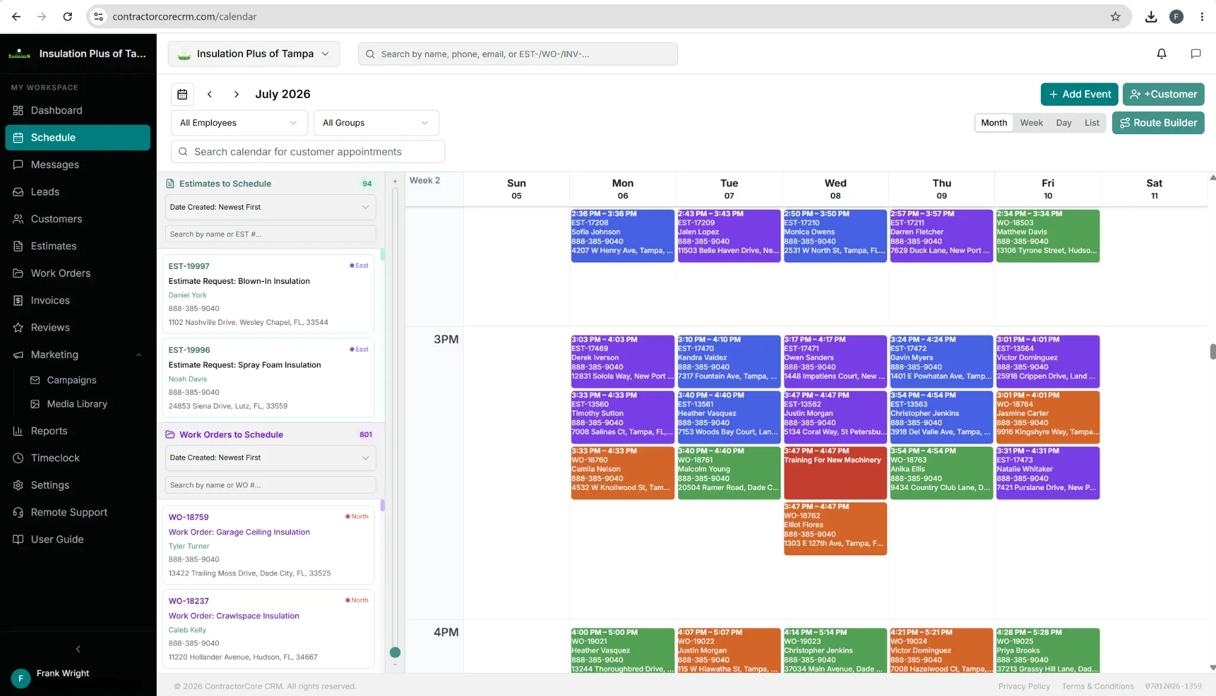Open the Route Builder
Image resolution: width=1216 pixels, height=696 pixels.
pos(1158,123)
